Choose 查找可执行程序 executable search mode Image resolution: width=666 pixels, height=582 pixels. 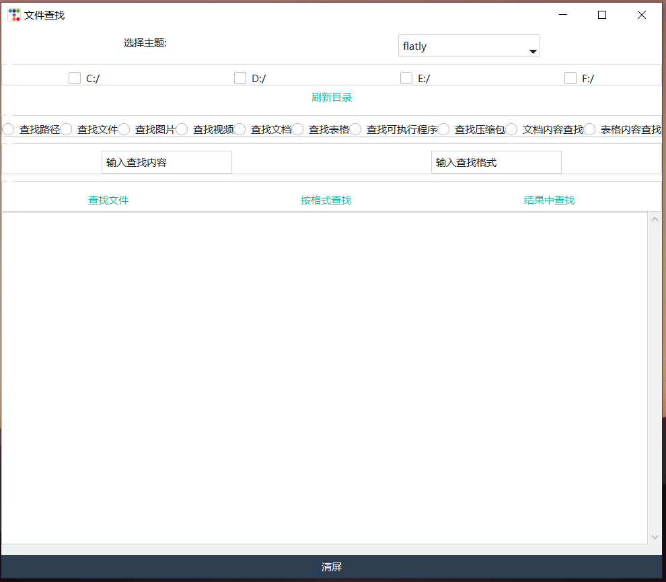pyautogui.click(x=355, y=129)
